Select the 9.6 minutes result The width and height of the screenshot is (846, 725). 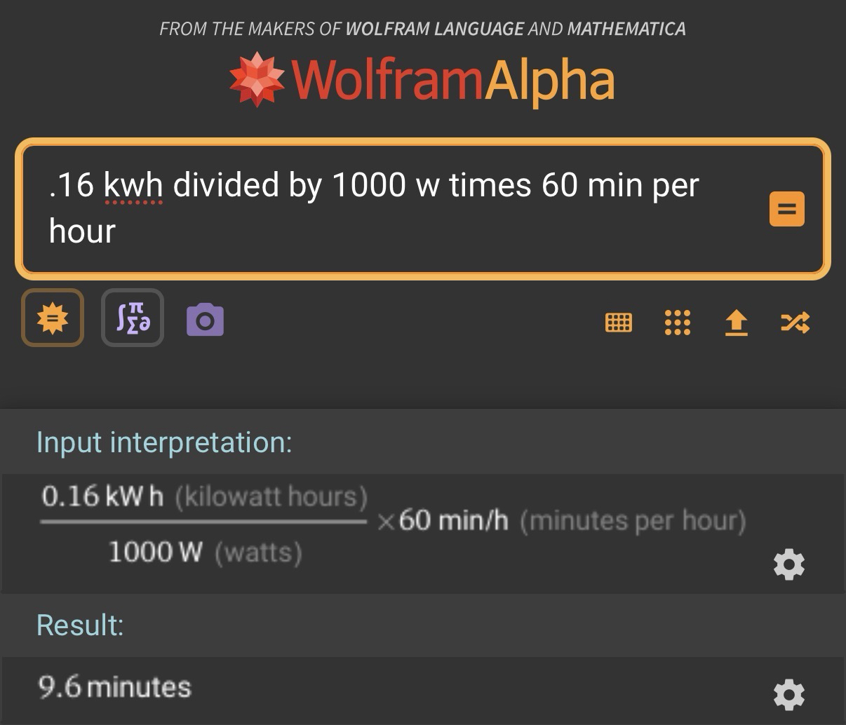point(114,687)
